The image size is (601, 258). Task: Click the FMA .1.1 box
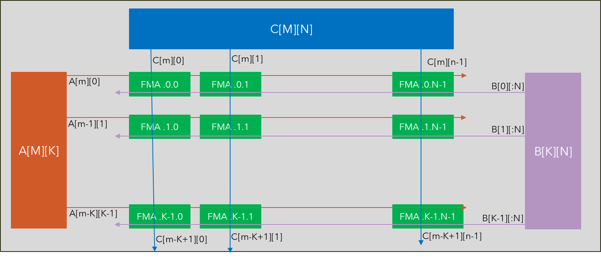coord(231,127)
